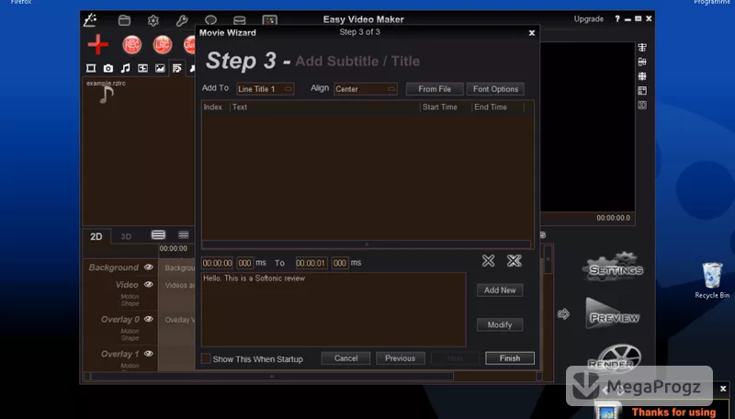Open the project folder icon in toolbar
The height and width of the screenshot is (419, 735).
[x=124, y=20]
